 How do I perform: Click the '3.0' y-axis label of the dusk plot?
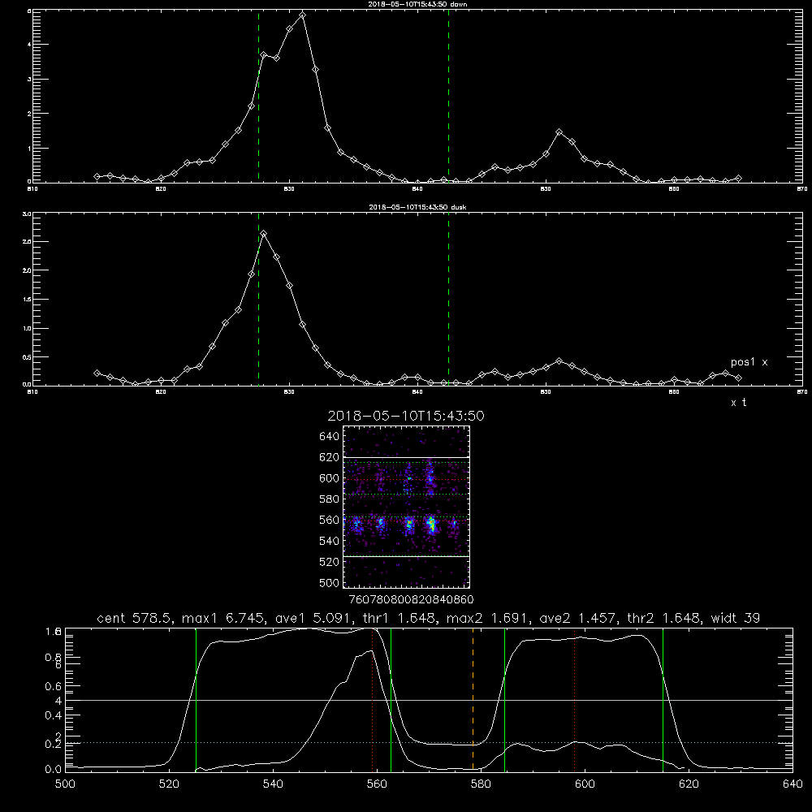coord(27,214)
